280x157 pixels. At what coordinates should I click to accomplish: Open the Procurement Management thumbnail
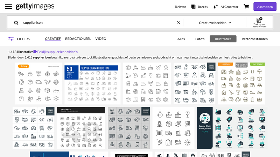(132, 154)
